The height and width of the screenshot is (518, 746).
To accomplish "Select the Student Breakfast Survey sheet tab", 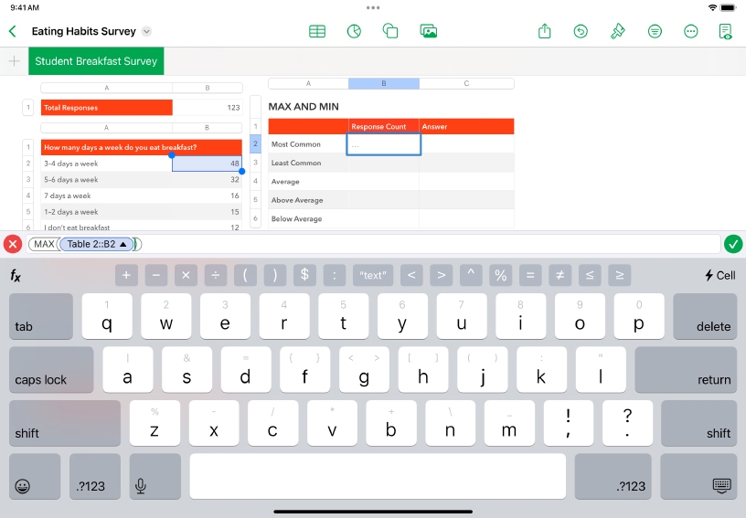I will point(96,61).
